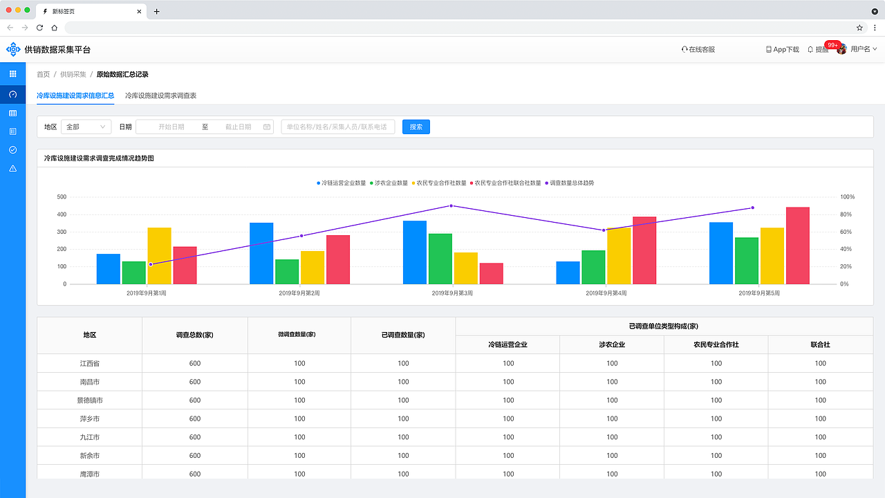The height and width of the screenshot is (498, 885).
Task: Click the 99+ notification badge
Action: coord(832,44)
